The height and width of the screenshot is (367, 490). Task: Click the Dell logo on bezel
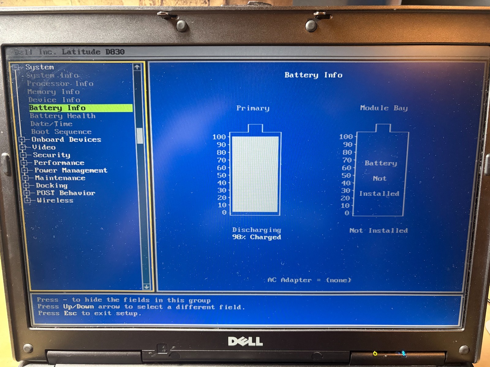245,341
